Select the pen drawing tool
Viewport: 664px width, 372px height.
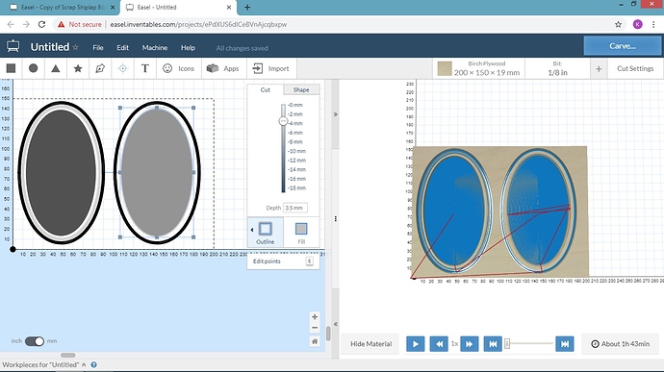pyautogui.click(x=100, y=68)
